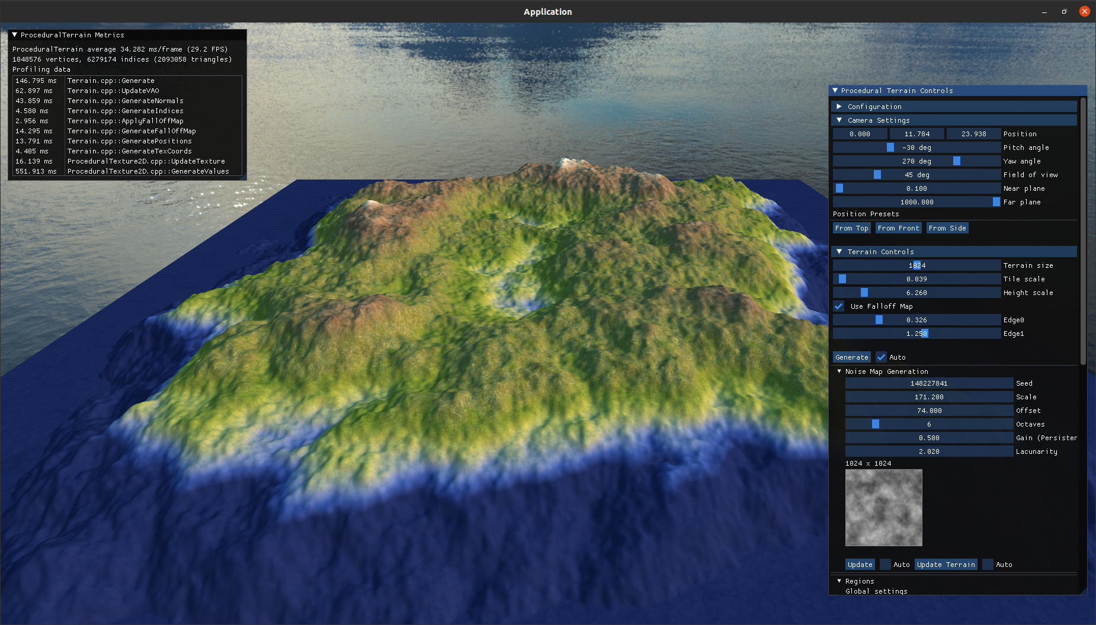Click the Terrain size field
The width and height of the screenshot is (1096, 625).
coord(916,265)
